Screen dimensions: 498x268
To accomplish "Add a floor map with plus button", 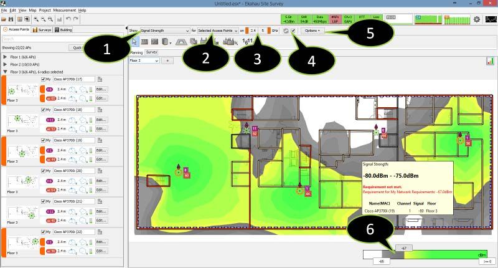I will click(167, 60).
